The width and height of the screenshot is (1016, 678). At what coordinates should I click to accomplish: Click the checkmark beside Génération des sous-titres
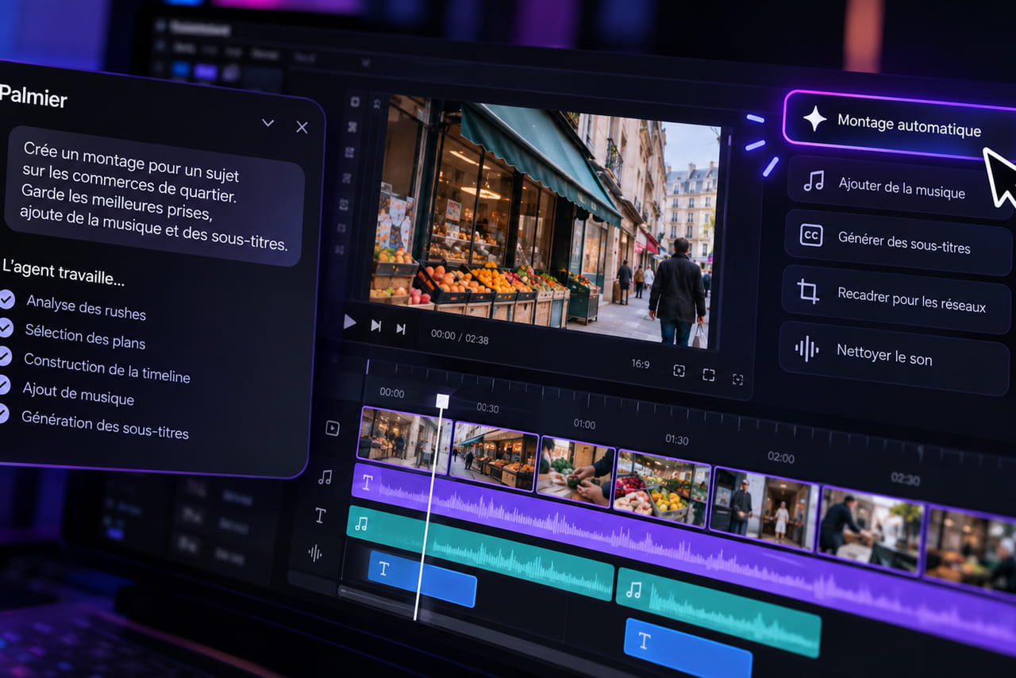pyautogui.click(x=3, y=414)
